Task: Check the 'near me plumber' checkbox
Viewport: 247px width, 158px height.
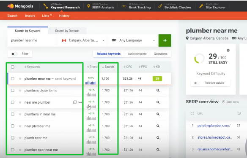Action: click(13, 102)
